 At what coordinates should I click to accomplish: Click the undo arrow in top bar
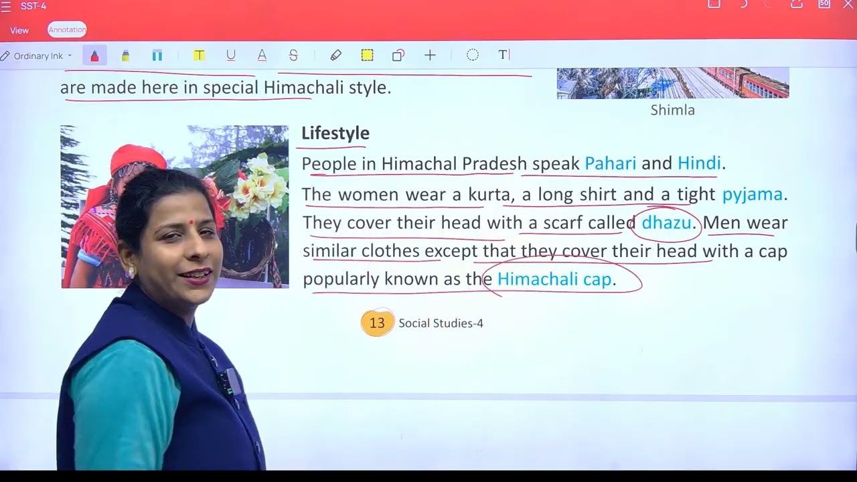(x=743, y=5)
